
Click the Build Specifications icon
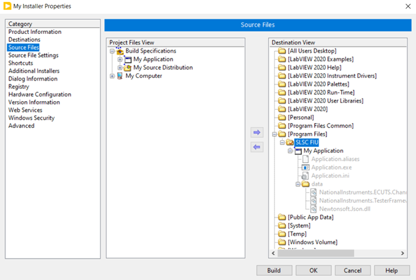pos(120,51)
